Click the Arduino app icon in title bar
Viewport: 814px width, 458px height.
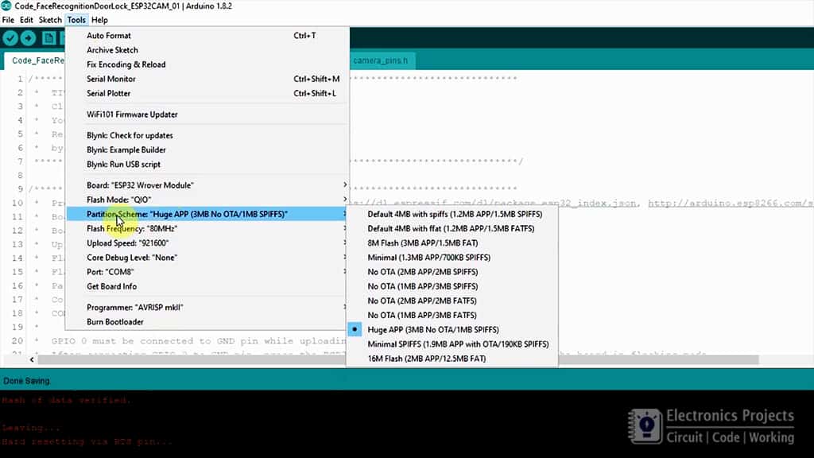coord(6,6)
